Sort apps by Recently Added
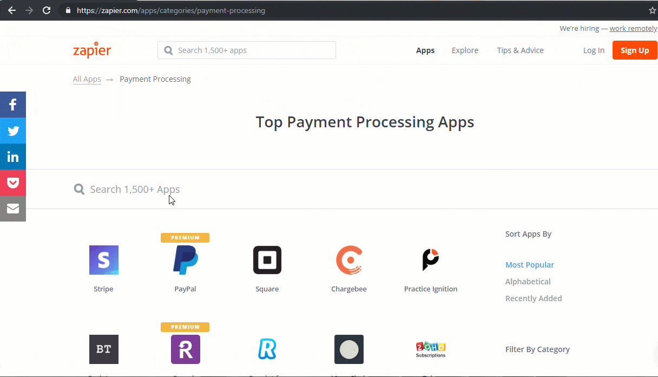This screenshot has width=658, height=377. click(x=534, y=298)
